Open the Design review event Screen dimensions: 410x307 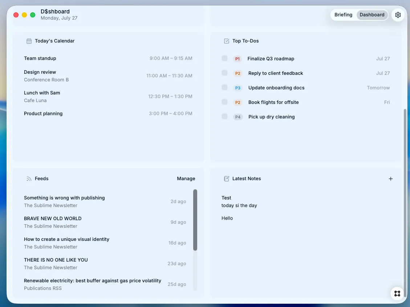108,76
